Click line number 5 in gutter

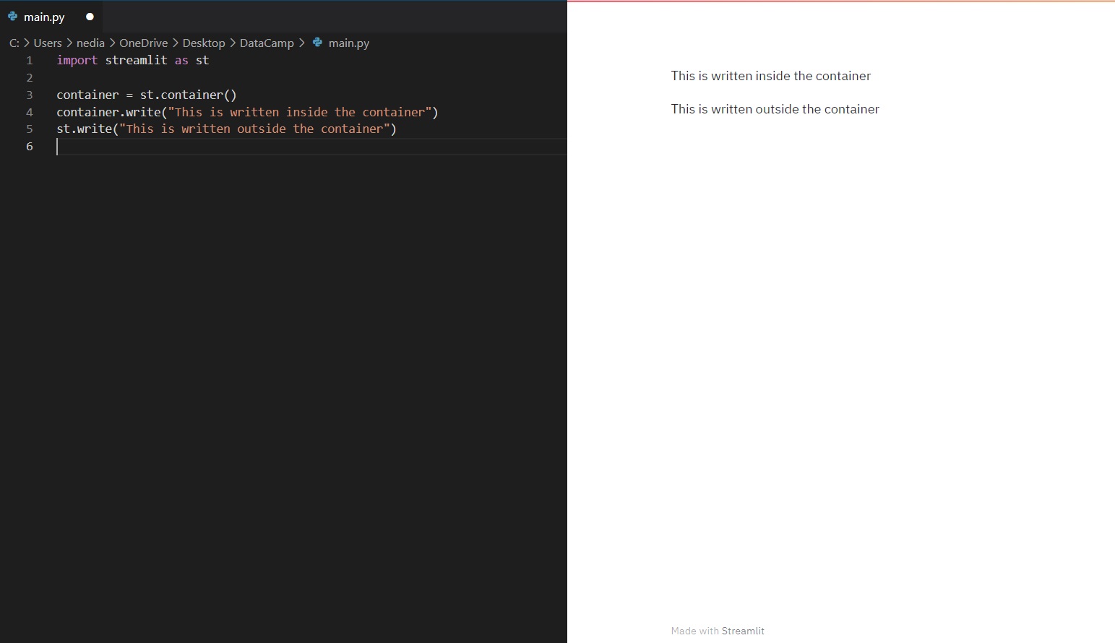click(x=30, y=129)
